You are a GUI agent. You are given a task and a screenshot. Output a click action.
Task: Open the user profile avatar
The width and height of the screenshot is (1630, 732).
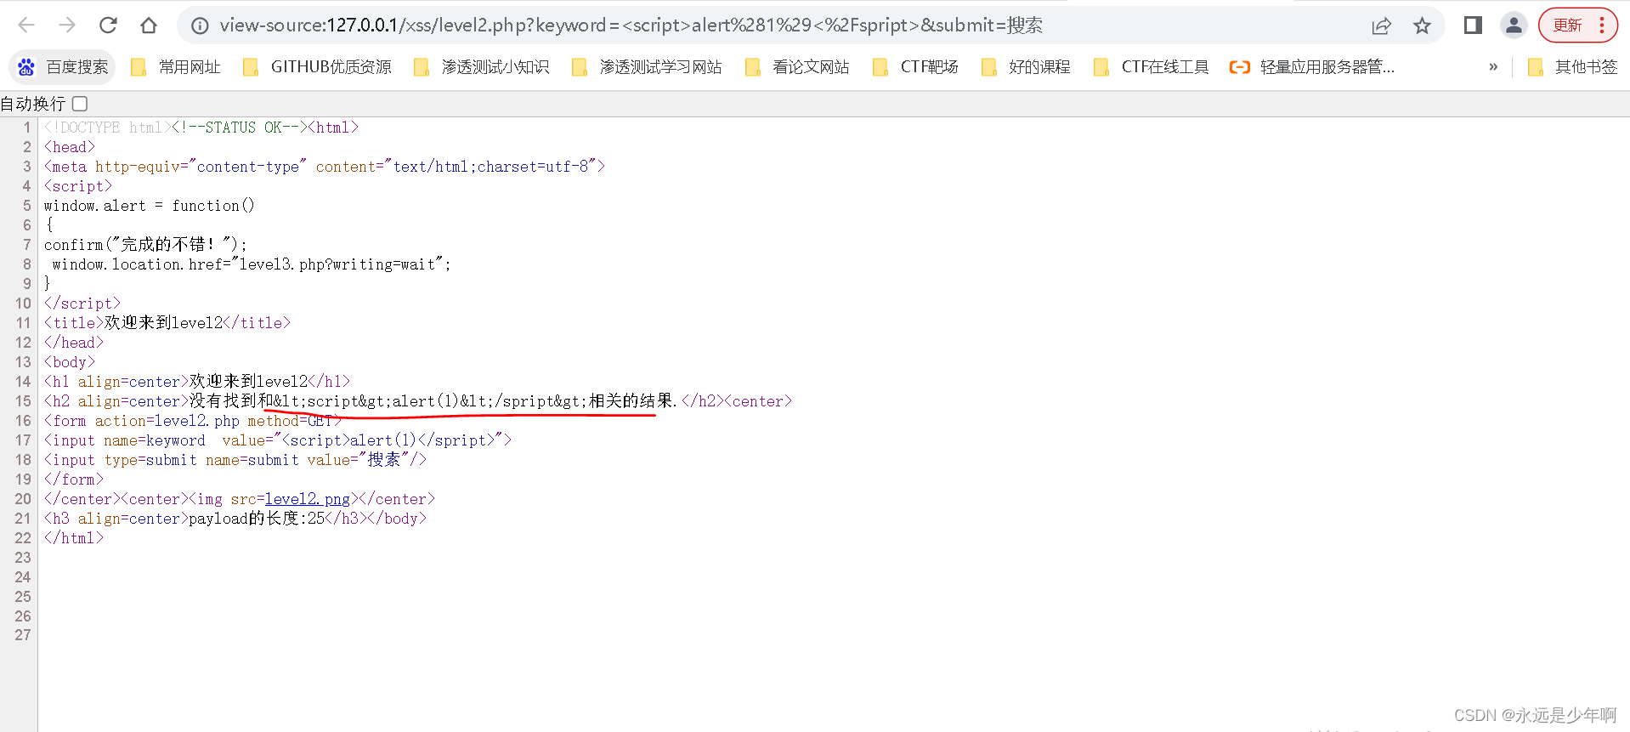point(1514,26)
